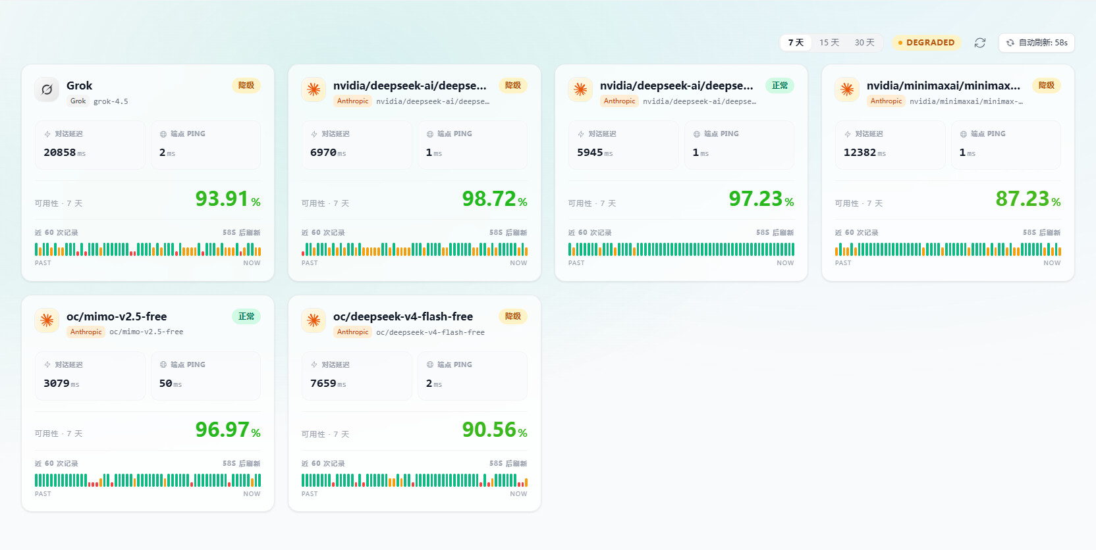Select the 7 天 time range

pos(796,43)
